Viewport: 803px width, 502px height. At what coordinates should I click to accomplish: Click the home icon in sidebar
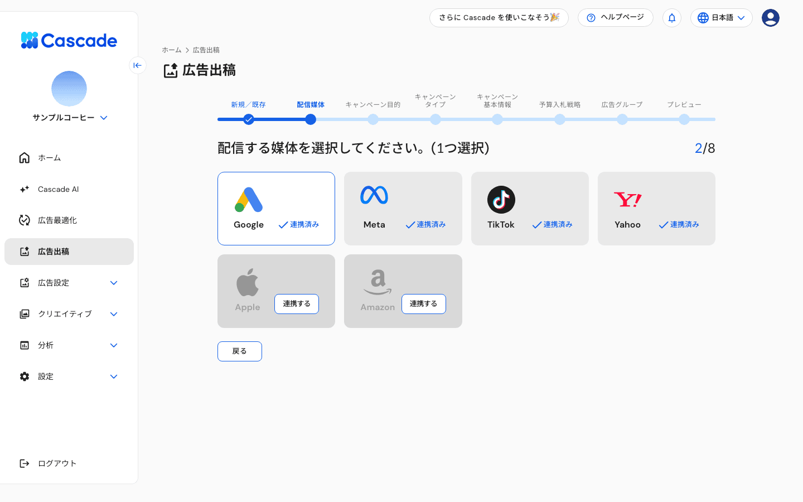point(25,158)
